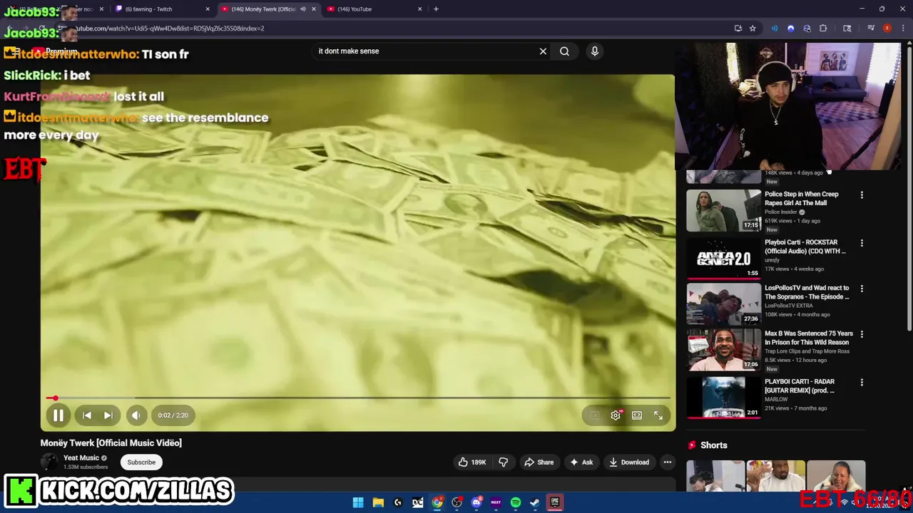Open Logitech G HUB from the taskbar
Viewport: 913px width, 513px height.
pyautogui.click(x=398, y=502)
